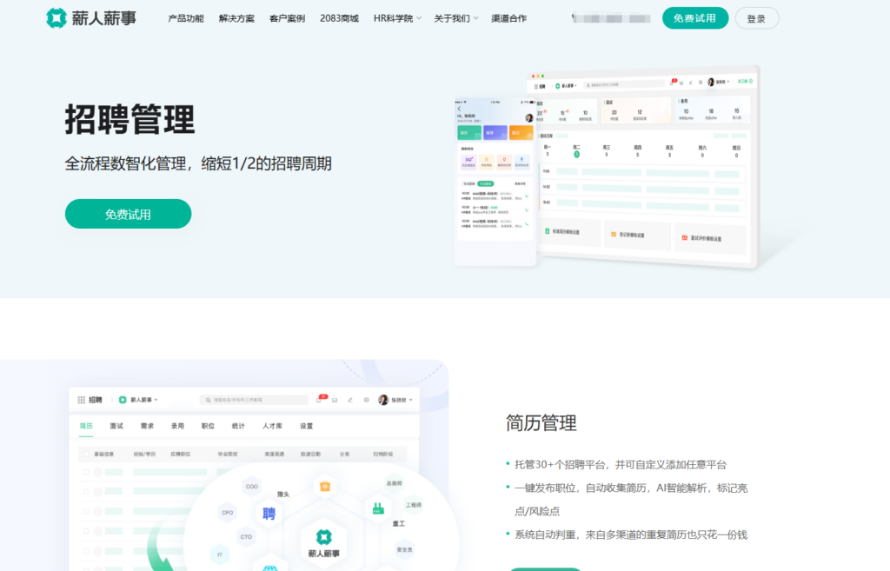Click the red 面试评价模板设置 template icon
The width and height of the screenshot is (890, 571).
tap(684, 238)
